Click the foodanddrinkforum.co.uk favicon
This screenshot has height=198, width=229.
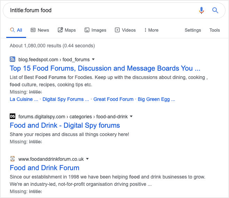[x=13, y=159]
